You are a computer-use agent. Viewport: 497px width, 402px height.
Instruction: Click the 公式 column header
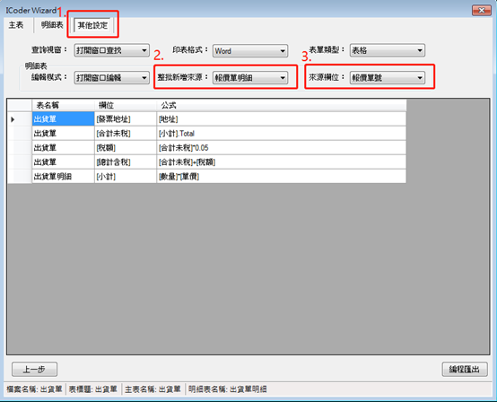[281, 105]
